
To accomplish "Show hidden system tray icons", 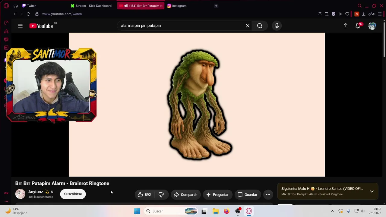I will 332,211.
